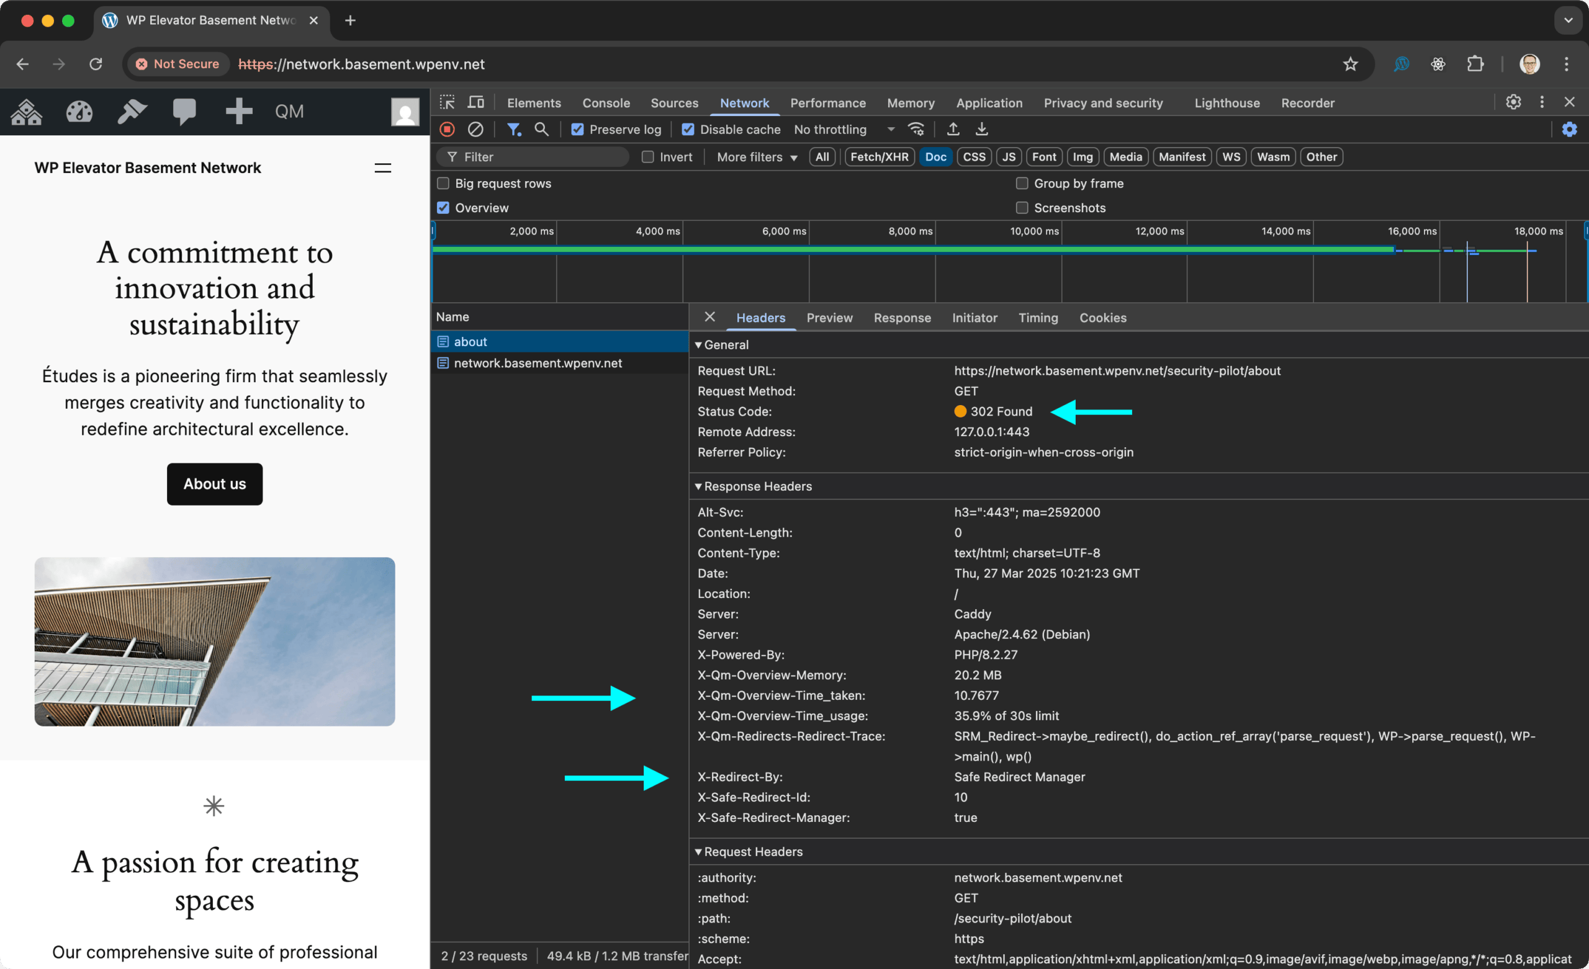Image resolution: width=1589 pixels, height=969 pixels.
Task: Switch to the Console tab
Action: (606, 103)
